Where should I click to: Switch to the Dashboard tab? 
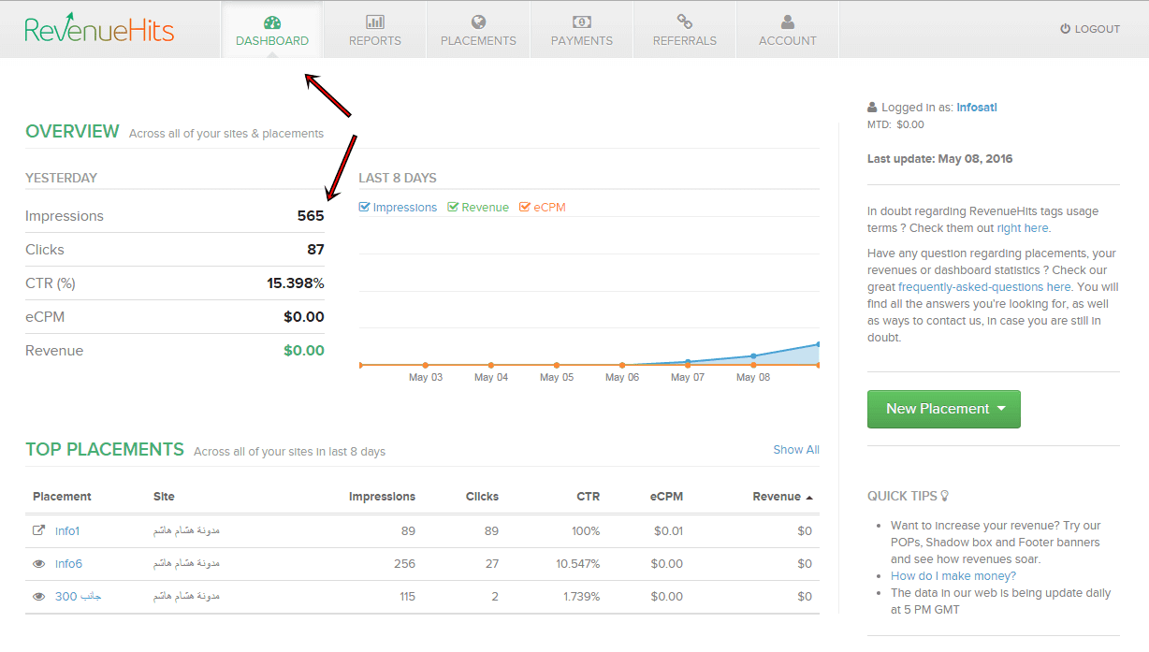(x=272, y=30)
